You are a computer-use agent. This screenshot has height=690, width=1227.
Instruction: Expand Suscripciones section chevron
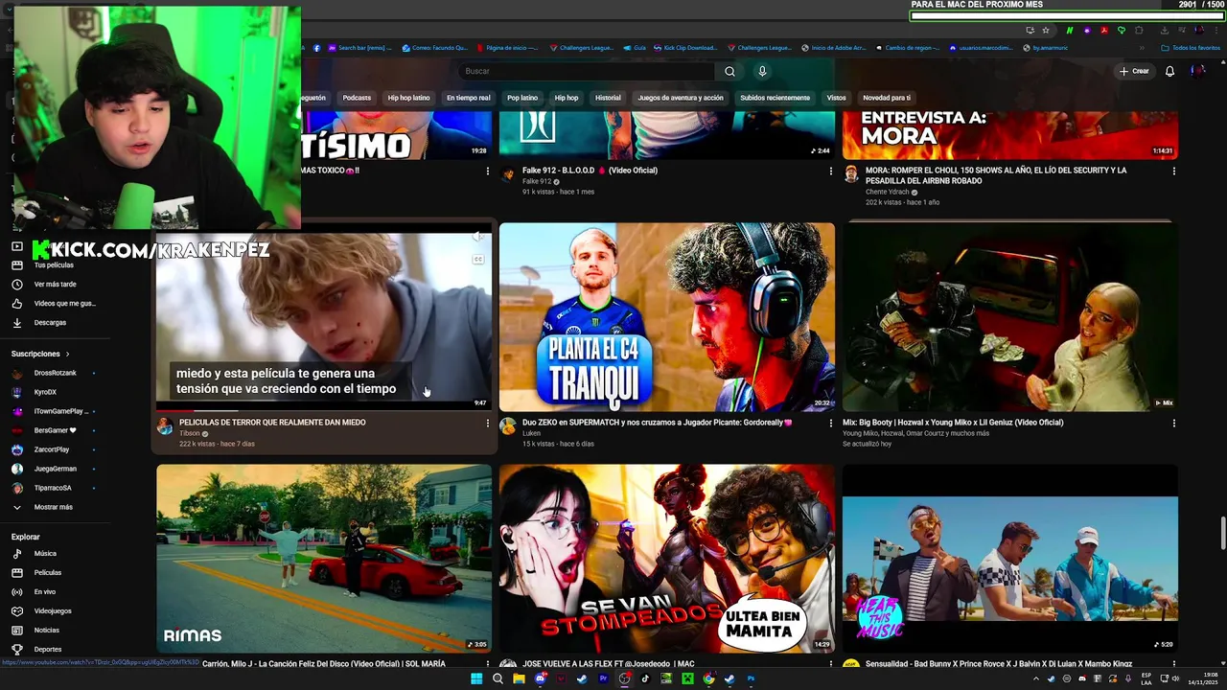pyautogui.click(x=67, y=355)
